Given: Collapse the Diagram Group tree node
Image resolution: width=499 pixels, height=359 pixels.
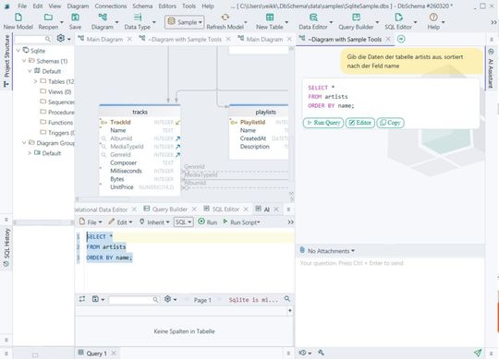Looking at the screenshot, I should [24, 143].
